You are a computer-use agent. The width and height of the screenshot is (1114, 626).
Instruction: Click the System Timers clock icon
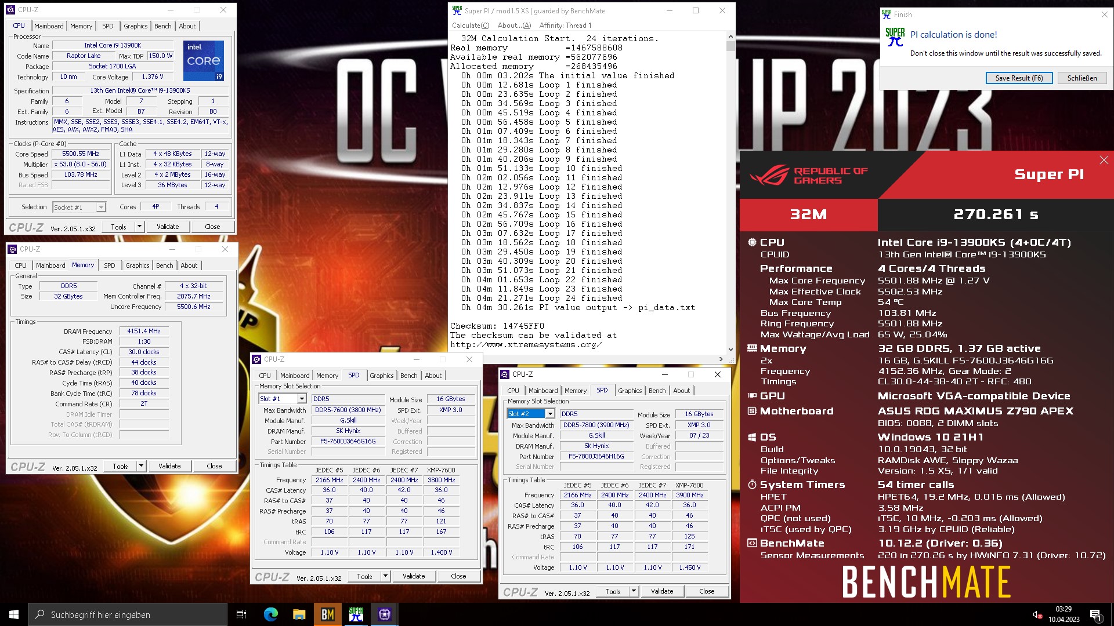(752, 485)
